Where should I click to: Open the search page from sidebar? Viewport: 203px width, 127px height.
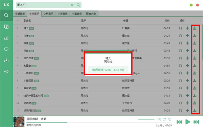(x=6, y=15)
